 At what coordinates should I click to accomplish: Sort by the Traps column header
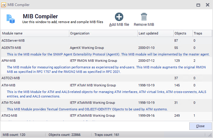202,33
